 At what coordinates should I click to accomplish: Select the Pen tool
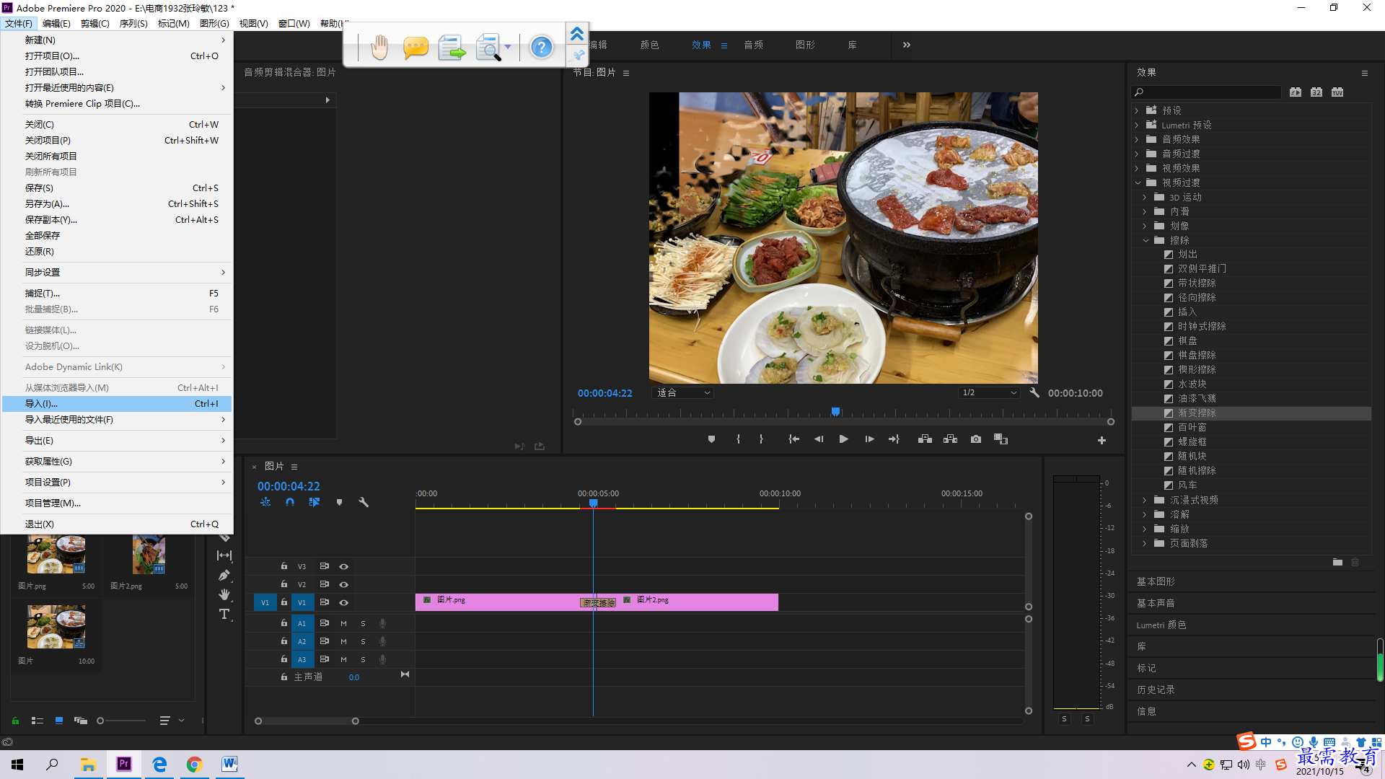224,575
